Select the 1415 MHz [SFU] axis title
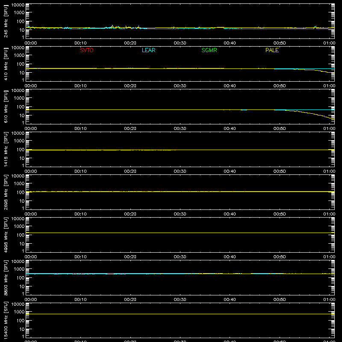This screenshot has width=342, height=342. 6,149
